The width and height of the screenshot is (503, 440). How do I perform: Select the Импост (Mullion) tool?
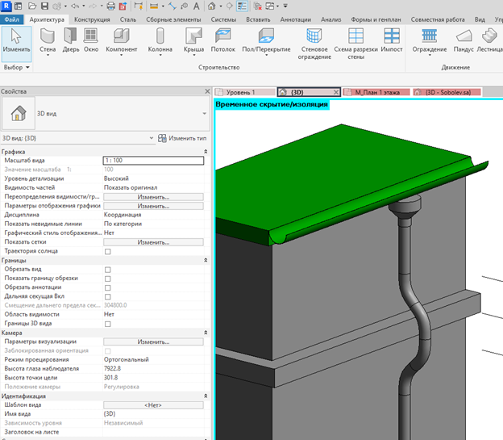coord(392,40)
